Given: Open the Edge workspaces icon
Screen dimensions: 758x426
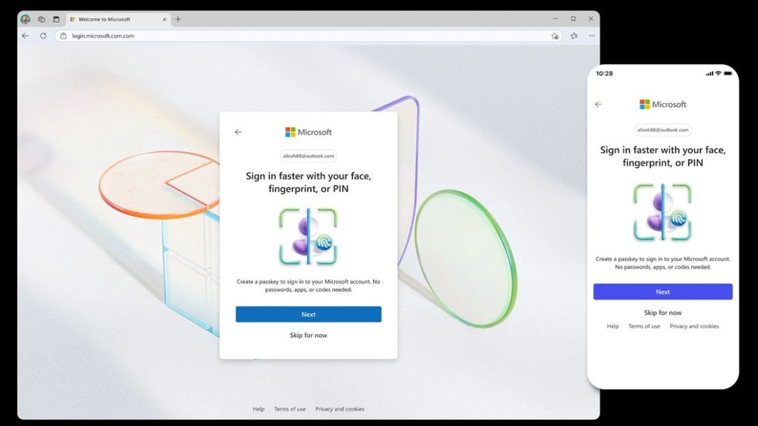Looking at the screenshot, I should [x=42, y=20].
